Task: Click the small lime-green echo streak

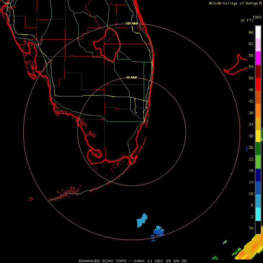Action: pyautogui.click(x=225, y=242)
